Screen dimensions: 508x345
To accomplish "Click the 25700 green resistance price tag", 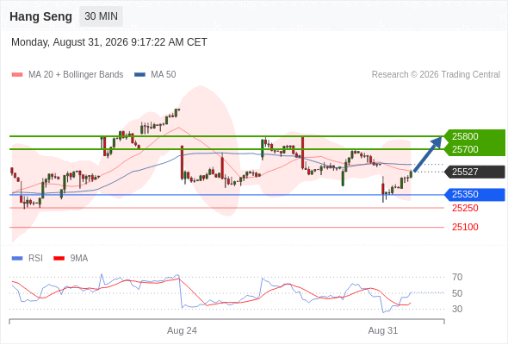I will coord(474,149).
